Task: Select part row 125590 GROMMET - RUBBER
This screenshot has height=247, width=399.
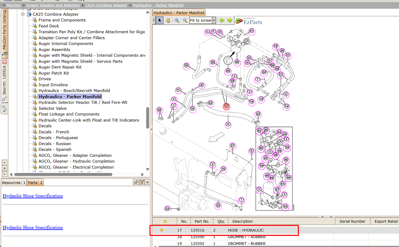Action: 276,237
